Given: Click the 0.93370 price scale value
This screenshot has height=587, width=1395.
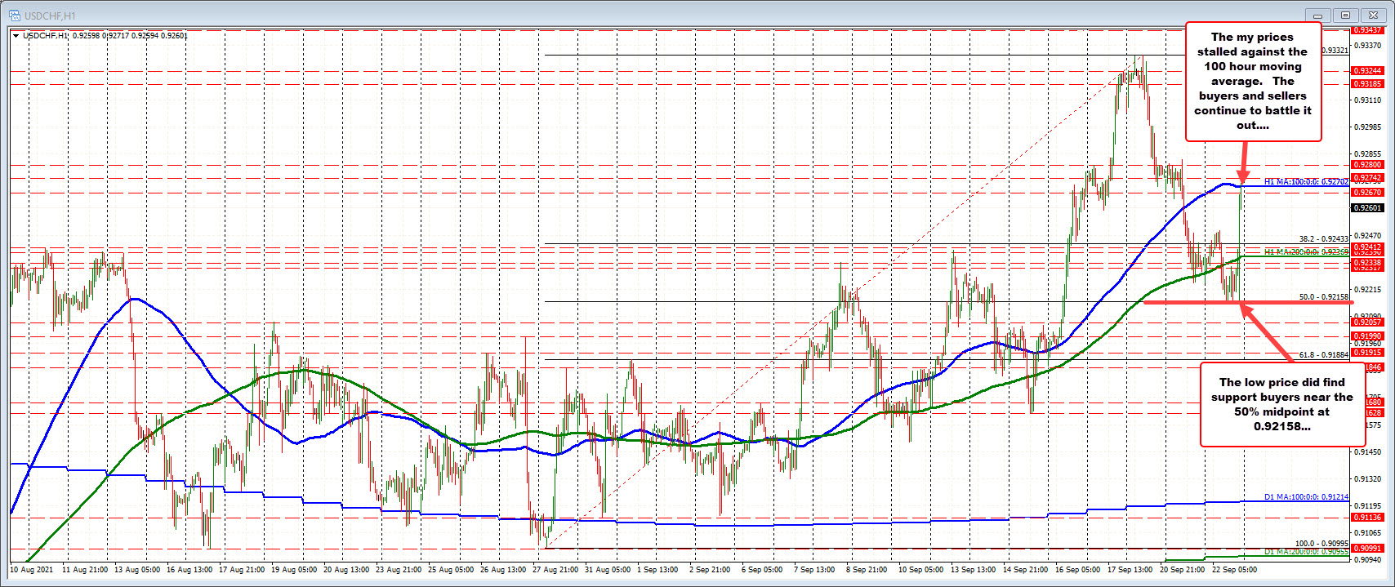Looking at the screenshot, I should (1368, 46).
